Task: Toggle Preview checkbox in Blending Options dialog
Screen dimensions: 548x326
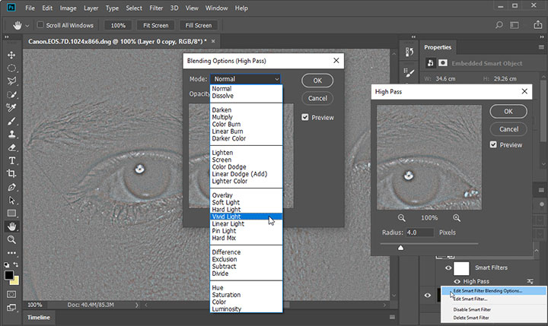Action: click(305, 118)
